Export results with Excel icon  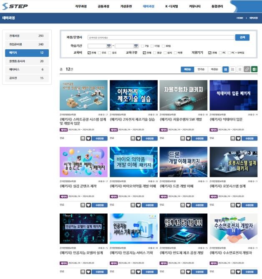point(254,69)
